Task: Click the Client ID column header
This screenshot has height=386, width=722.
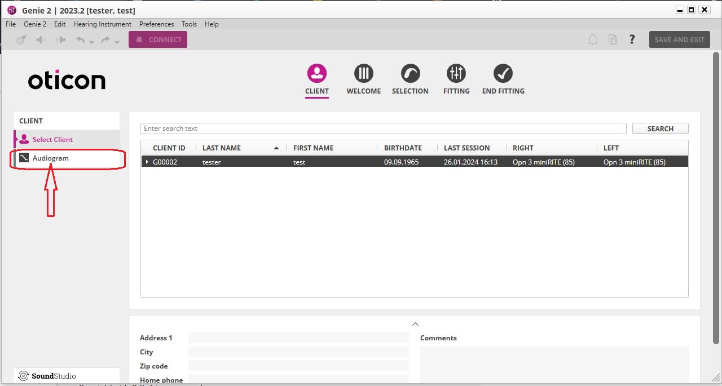Action: (x=169, y=148)
